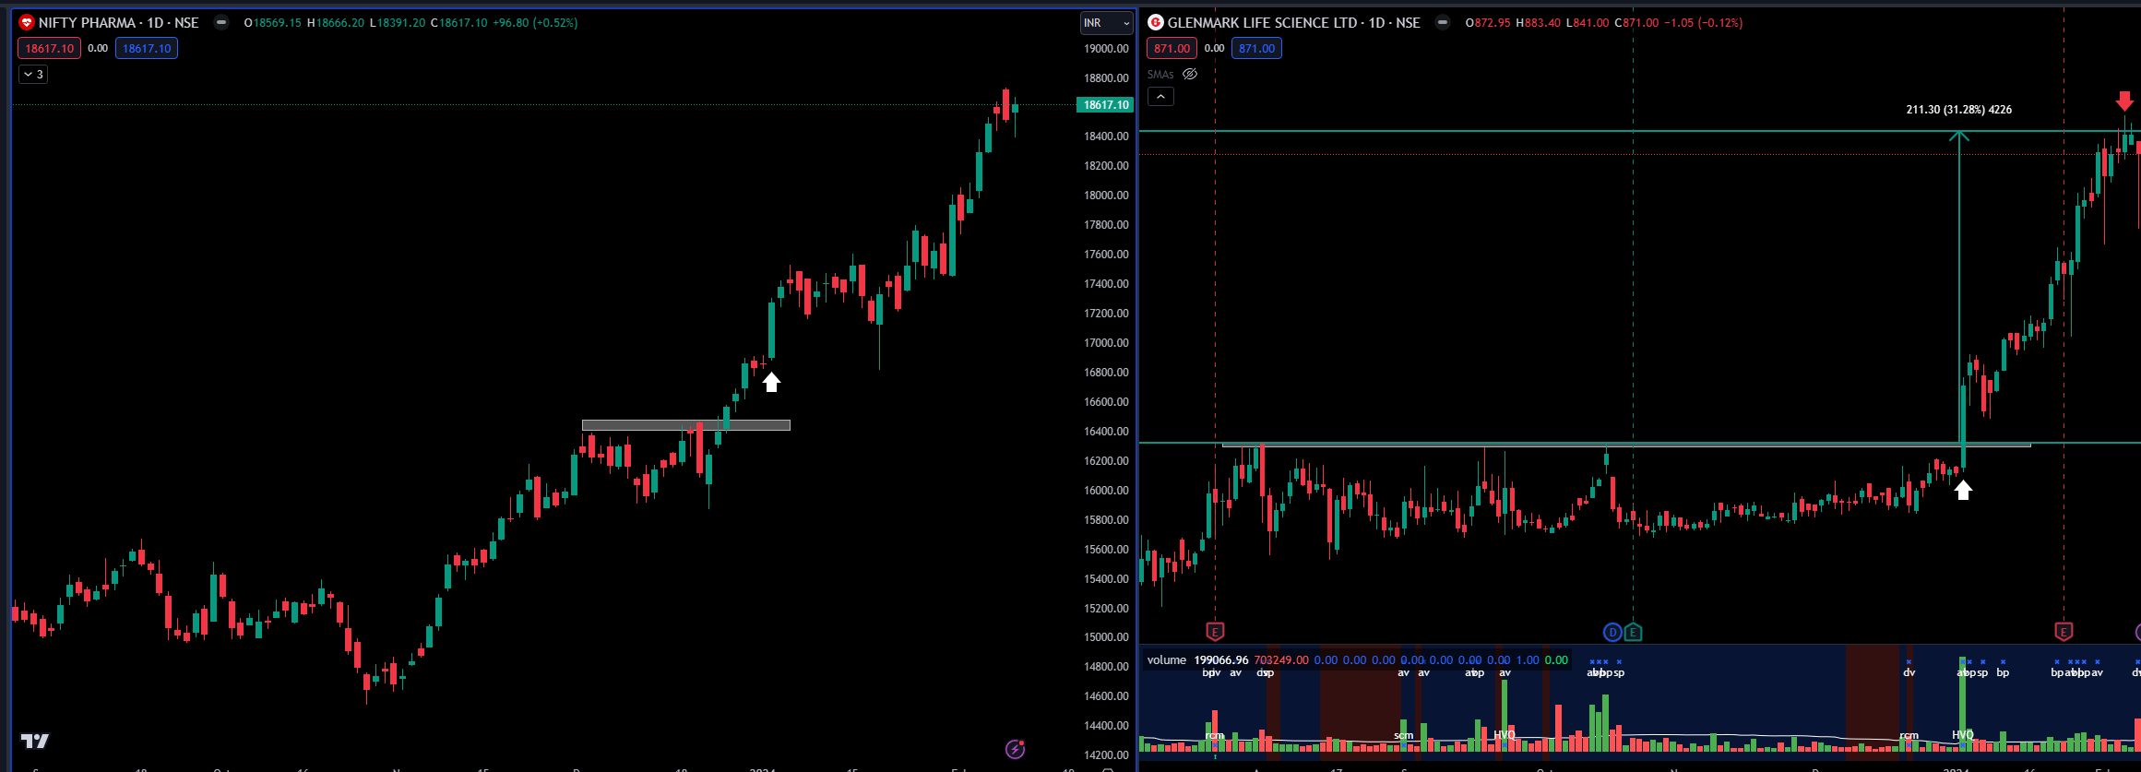Viewport: 2141px width, 772px height.
Task: Click the leftmost red earnings E marker
Action: 1215,632
